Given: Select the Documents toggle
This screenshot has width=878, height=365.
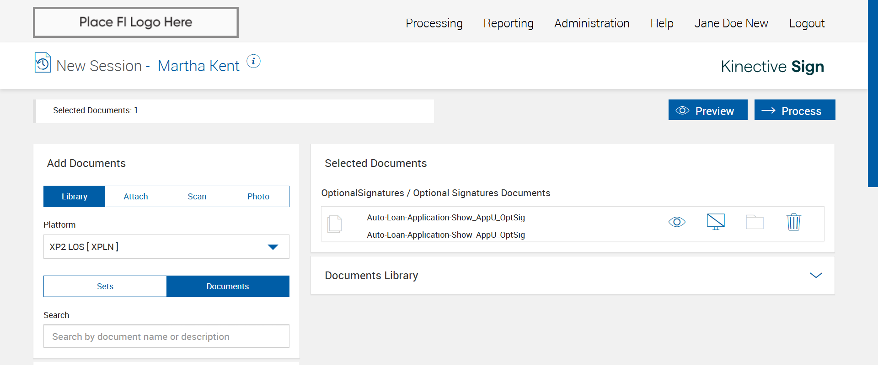Looking at the screenshot, I should point(228,287).
